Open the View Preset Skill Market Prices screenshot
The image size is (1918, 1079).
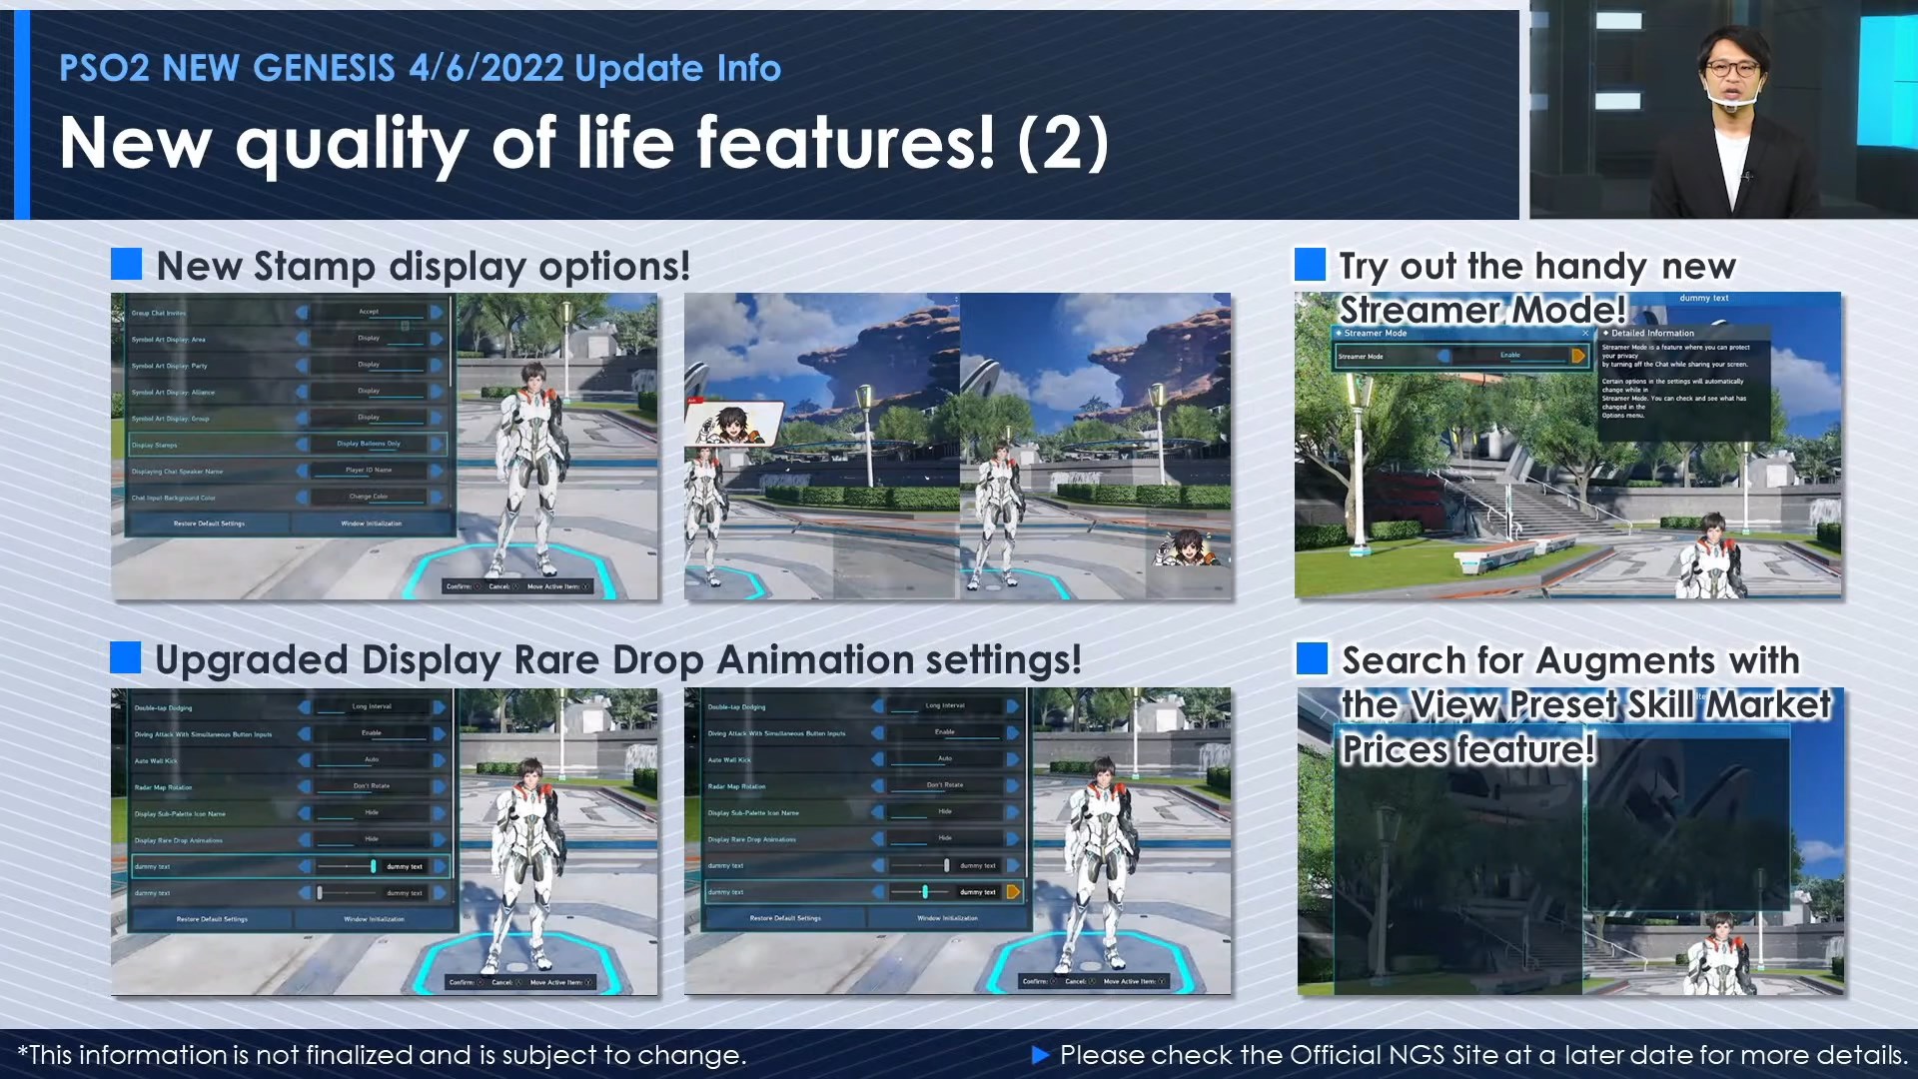pyautogui.click(x=1570, y=841)
